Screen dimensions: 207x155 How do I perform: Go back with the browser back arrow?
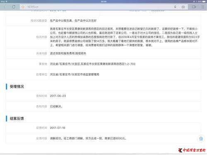[x=5, y=7]
